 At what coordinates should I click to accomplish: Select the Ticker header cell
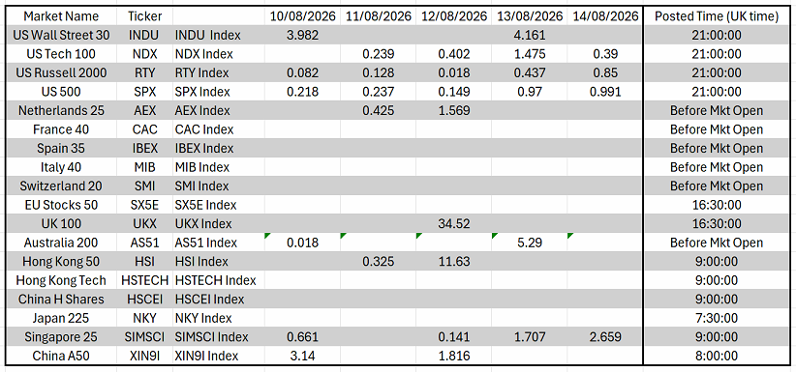coord(144,16)
